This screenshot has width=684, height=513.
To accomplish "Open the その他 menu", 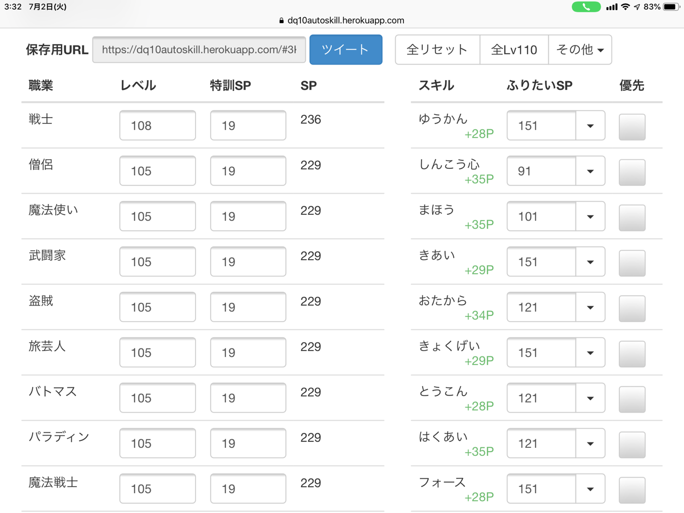I will click(x=580, y=50).
